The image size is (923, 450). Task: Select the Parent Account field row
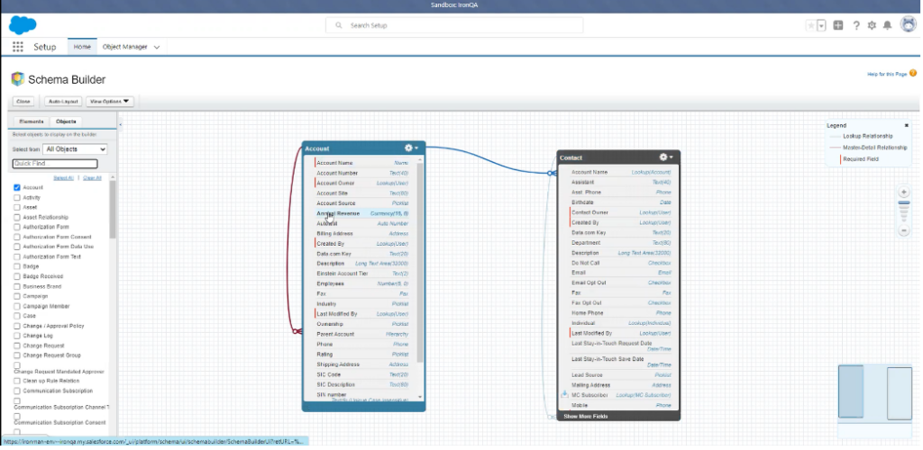tap(362, 334)
